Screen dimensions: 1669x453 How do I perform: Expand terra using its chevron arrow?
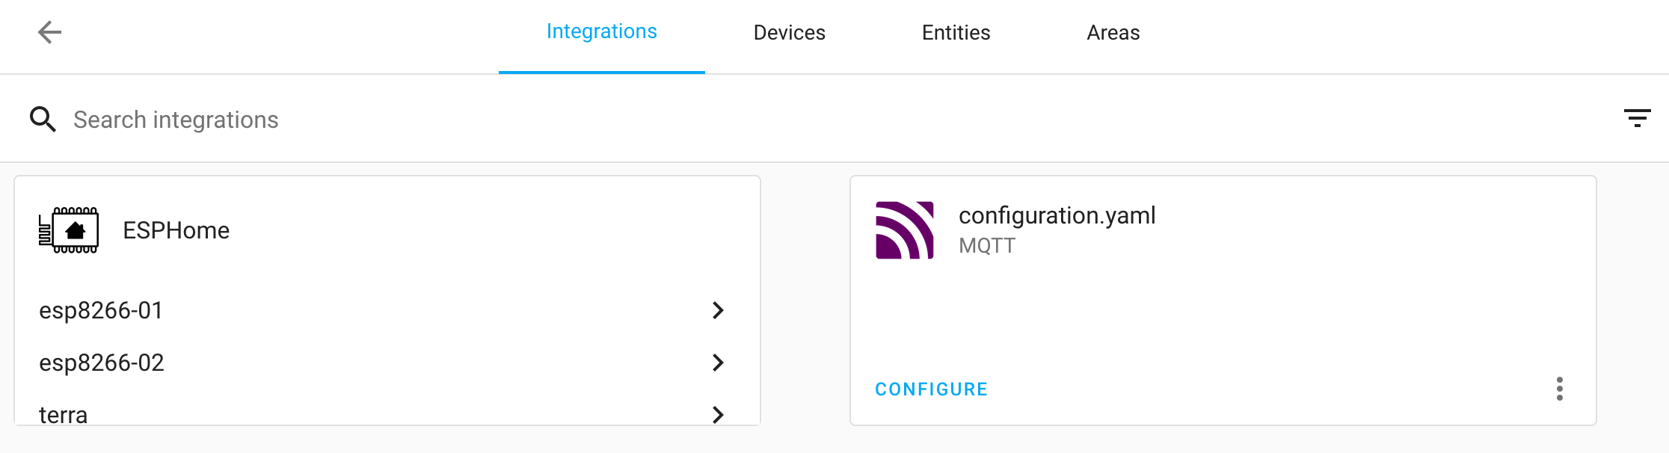[x=718, y=414]
